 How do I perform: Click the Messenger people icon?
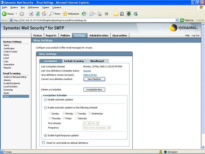135,14
